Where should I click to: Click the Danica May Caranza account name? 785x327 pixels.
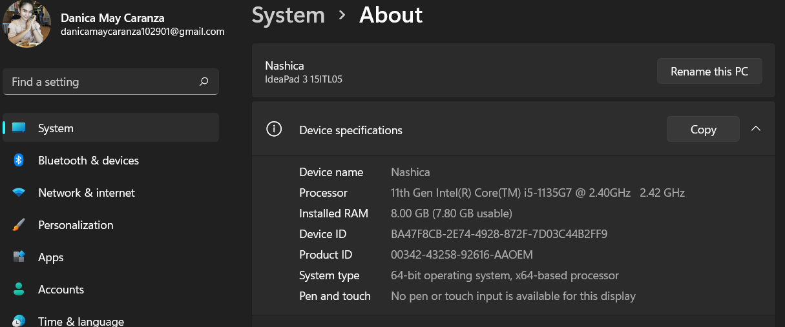coord(112,17)
